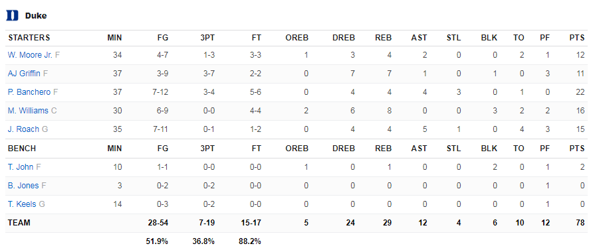Image resolution: width=595 pixels, height=252 pixels.
Task: Click the starters PTS column header
Action: [x=577, y=38]
